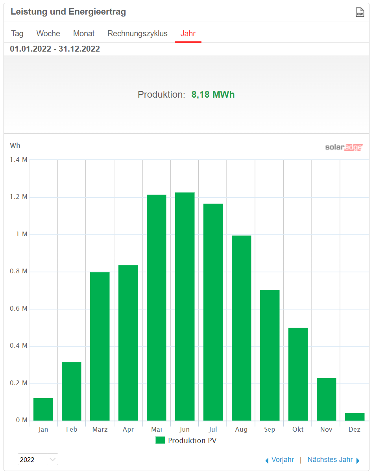Click the left arrow beside Vorjahr
This screenshot has width=373, height=473.
coord(267,460)
